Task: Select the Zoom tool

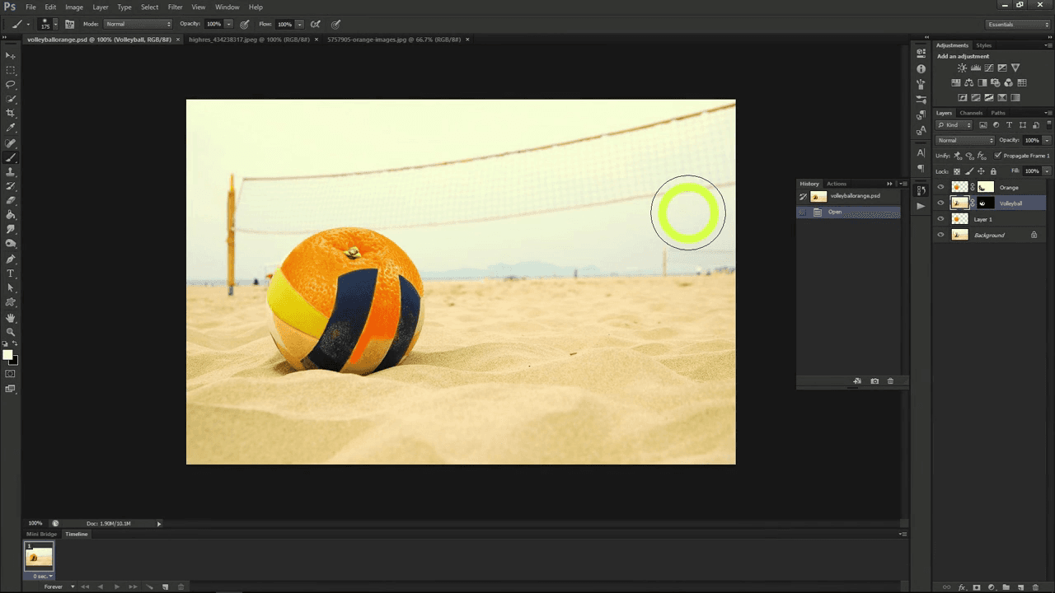Action: tap(11, 332)
